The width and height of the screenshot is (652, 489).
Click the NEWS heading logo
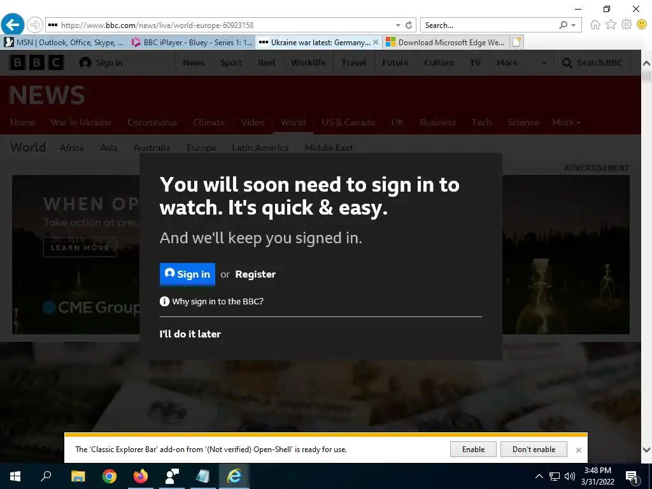coord(47,95)
